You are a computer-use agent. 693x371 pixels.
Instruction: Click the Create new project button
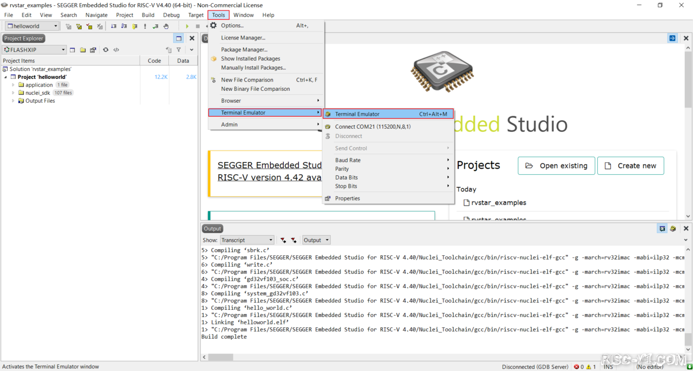[x=630, y=166]
